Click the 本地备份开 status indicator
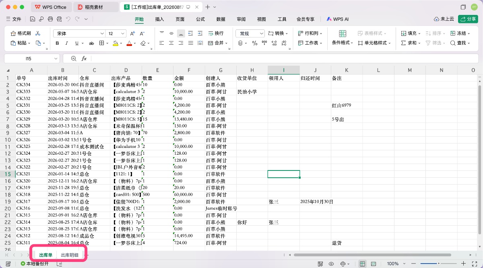This screenshot has width=483, height=268. point(35,264)
